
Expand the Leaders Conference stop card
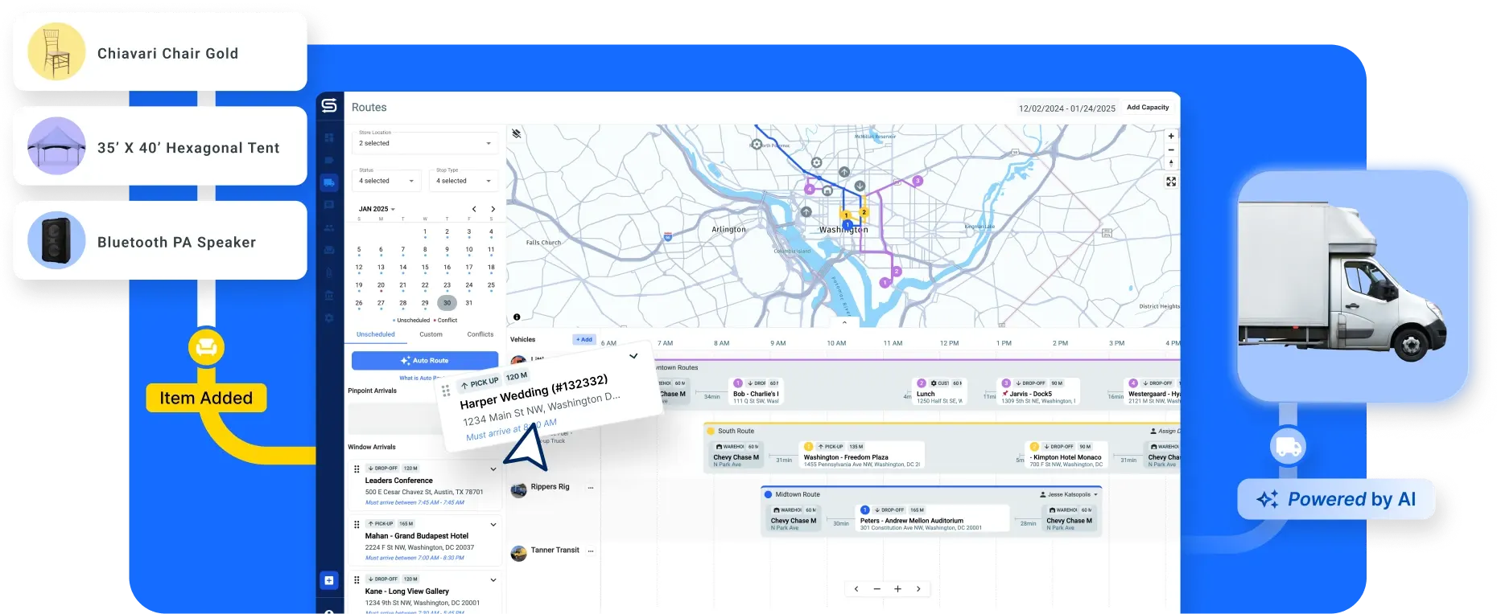click(493, 469)
